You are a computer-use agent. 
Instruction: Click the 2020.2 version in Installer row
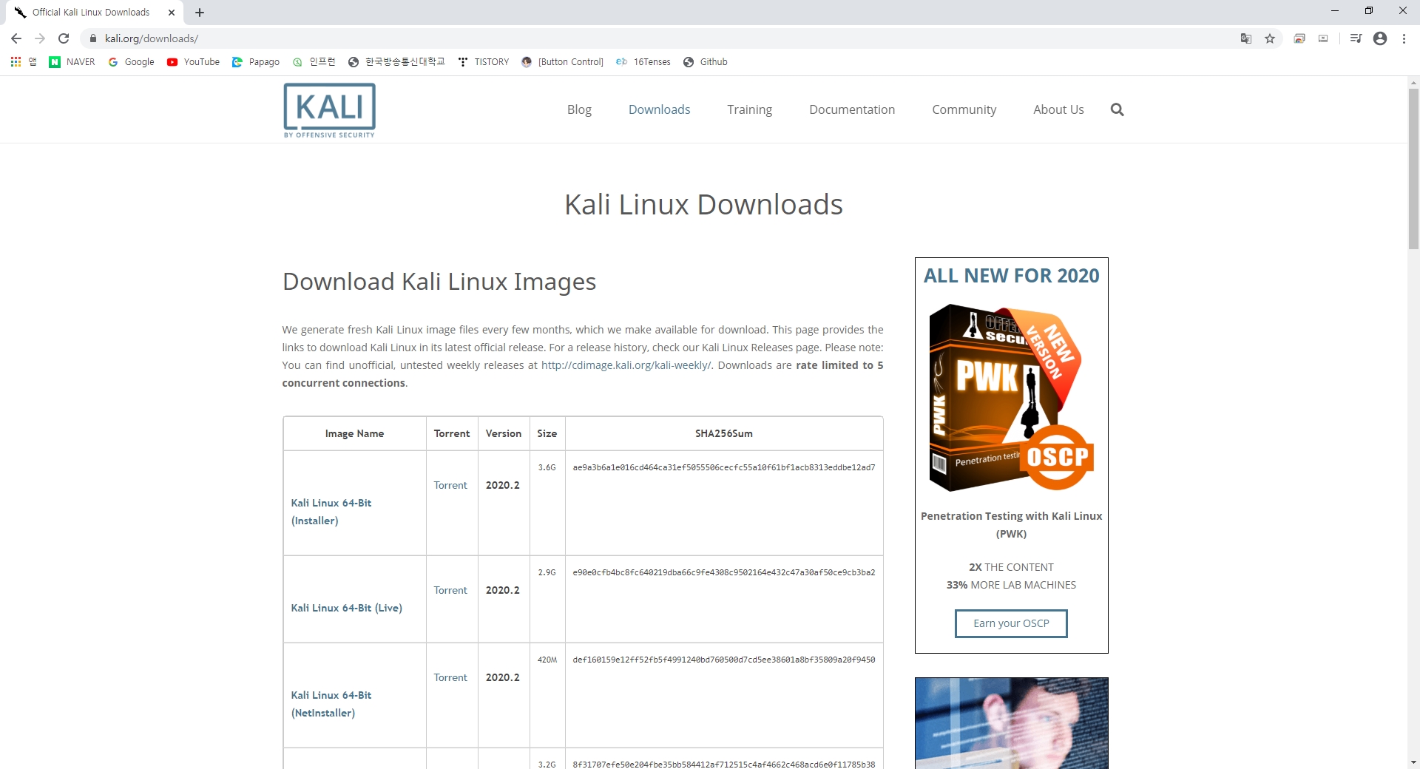(x=502, y=485)
